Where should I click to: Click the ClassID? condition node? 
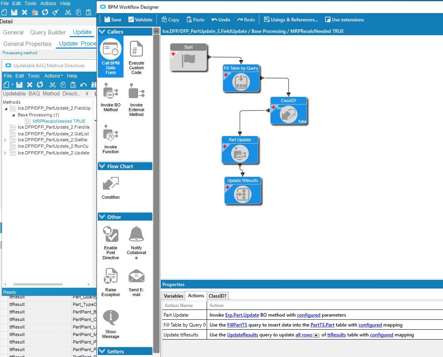(x=289, y=111)
